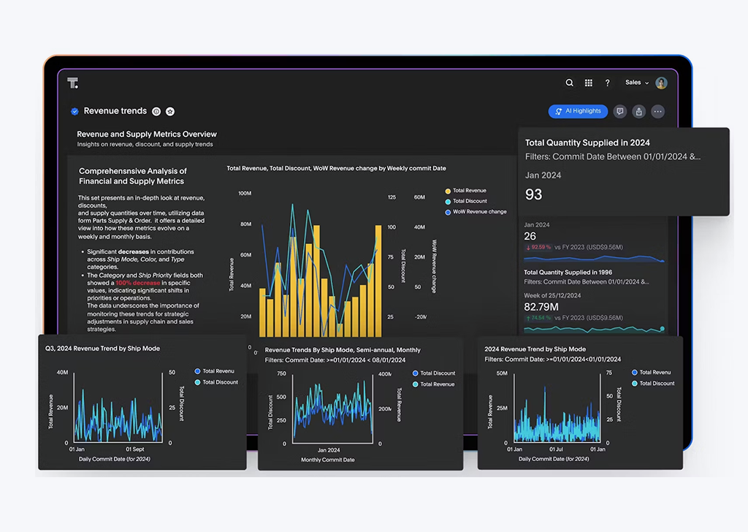Toggle Total Revenue legend in Semi-annual chart
The image size is (748, 532).
(x=433, y=384)
